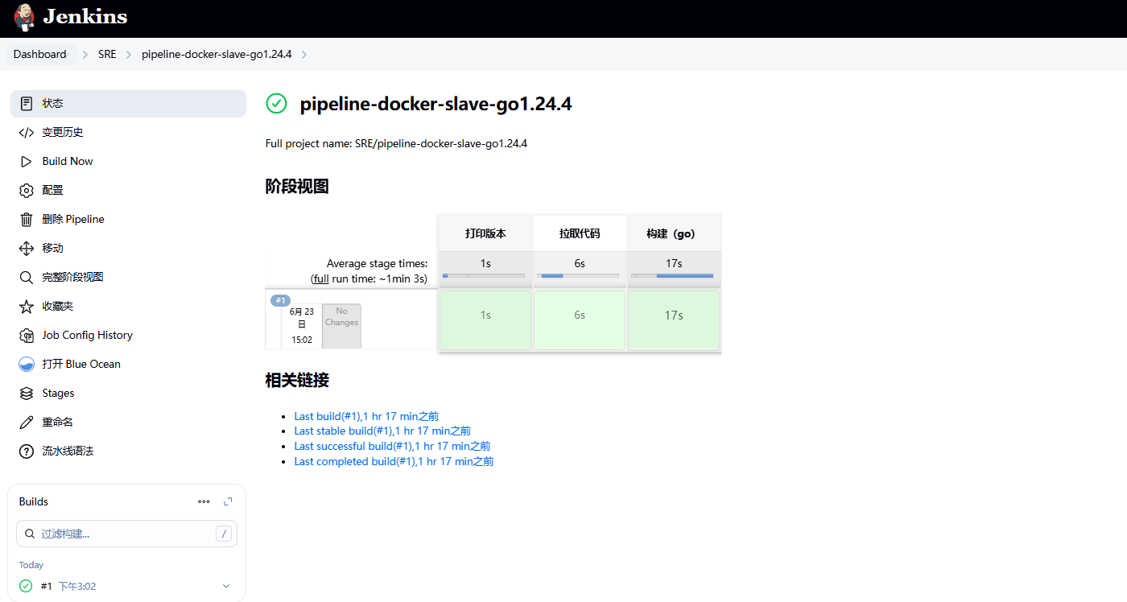This screenshot has width=1127, height=602.
Task: Select 重命名 in the sidebar
Action: (128, 423)
